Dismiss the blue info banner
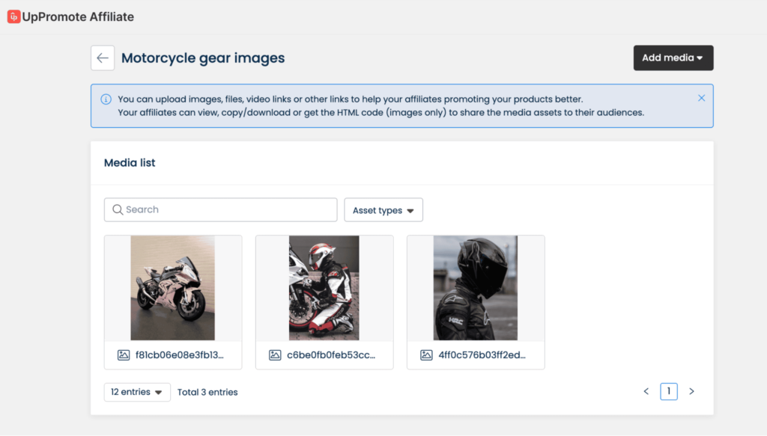Viewport: 767px width, 436px height. click(x=701, y=98)
